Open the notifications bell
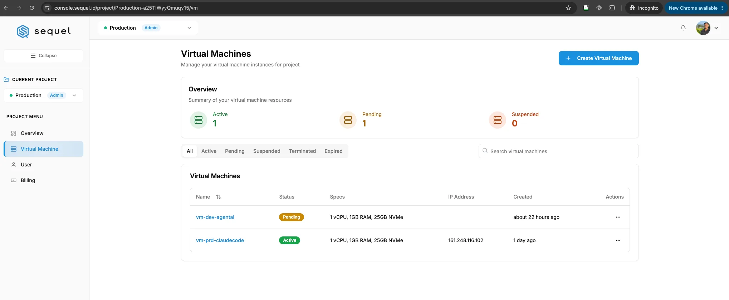The width and height of the screenshot is (729, 300). pos(683,28)
